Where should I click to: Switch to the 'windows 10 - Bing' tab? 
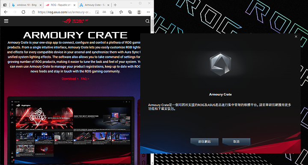pos(27,5)
